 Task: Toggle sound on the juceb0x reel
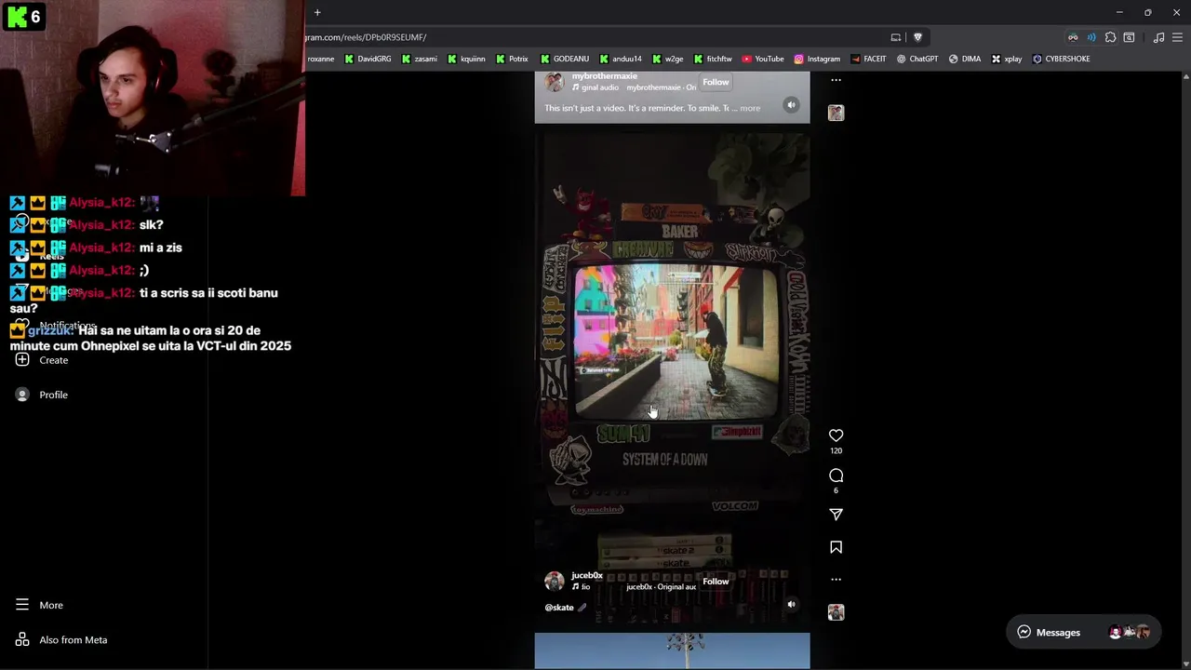(x=791, y=604)
